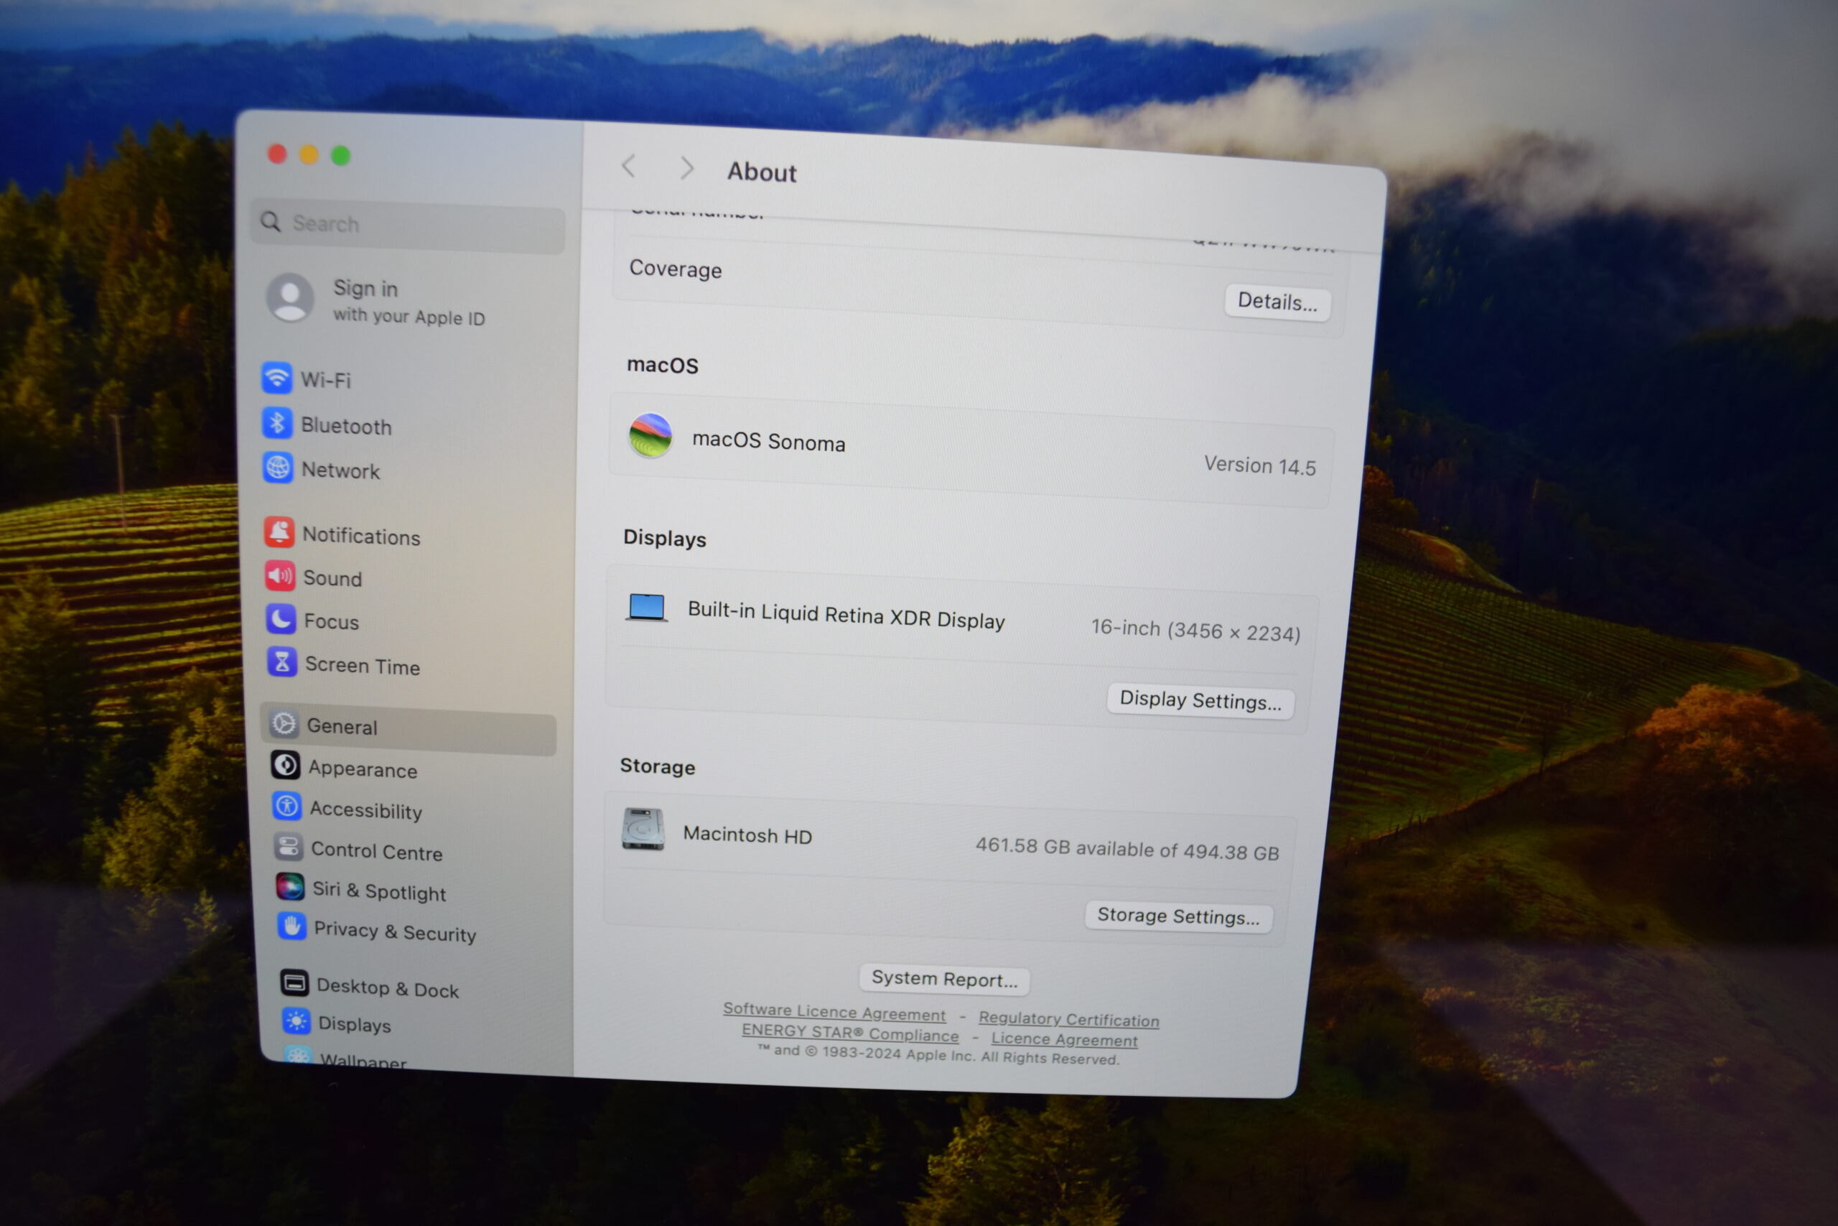Click the macOS Sonoma name text
1838x1226 pixels.
click(768, 441)
